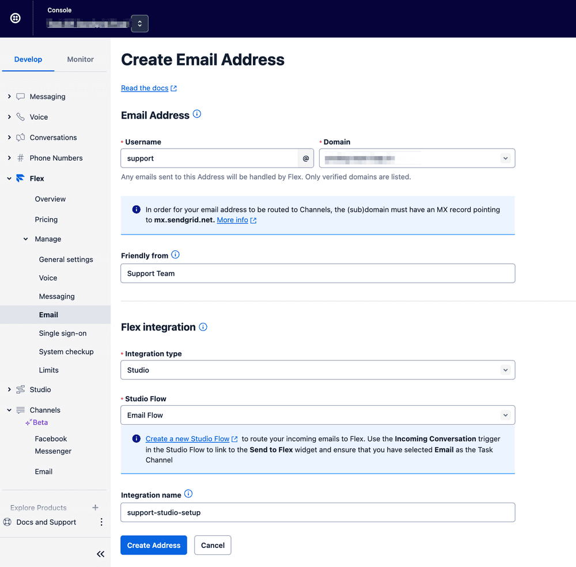Click the Docs and Support globe icon
Image resolution: width=576 pixels, height=567 pixels.
[x=6, y=522]
